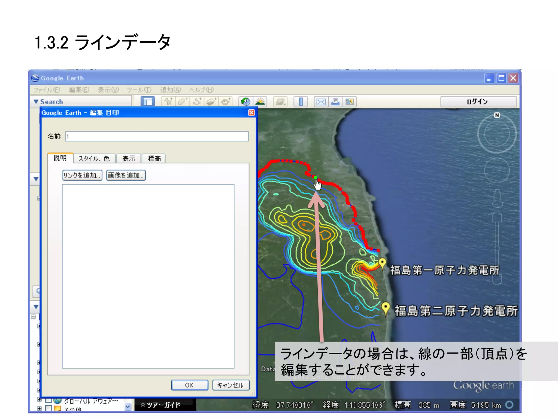The width and height of the screenshot is (558, 418).
Task: Click the Record a Tour camera icon
Action: [226, 102]
